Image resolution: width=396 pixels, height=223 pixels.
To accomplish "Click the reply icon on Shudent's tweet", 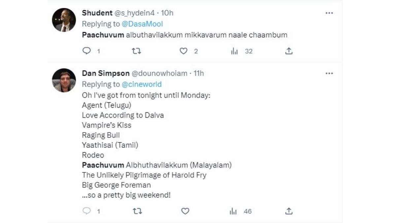I will point(86,51).
